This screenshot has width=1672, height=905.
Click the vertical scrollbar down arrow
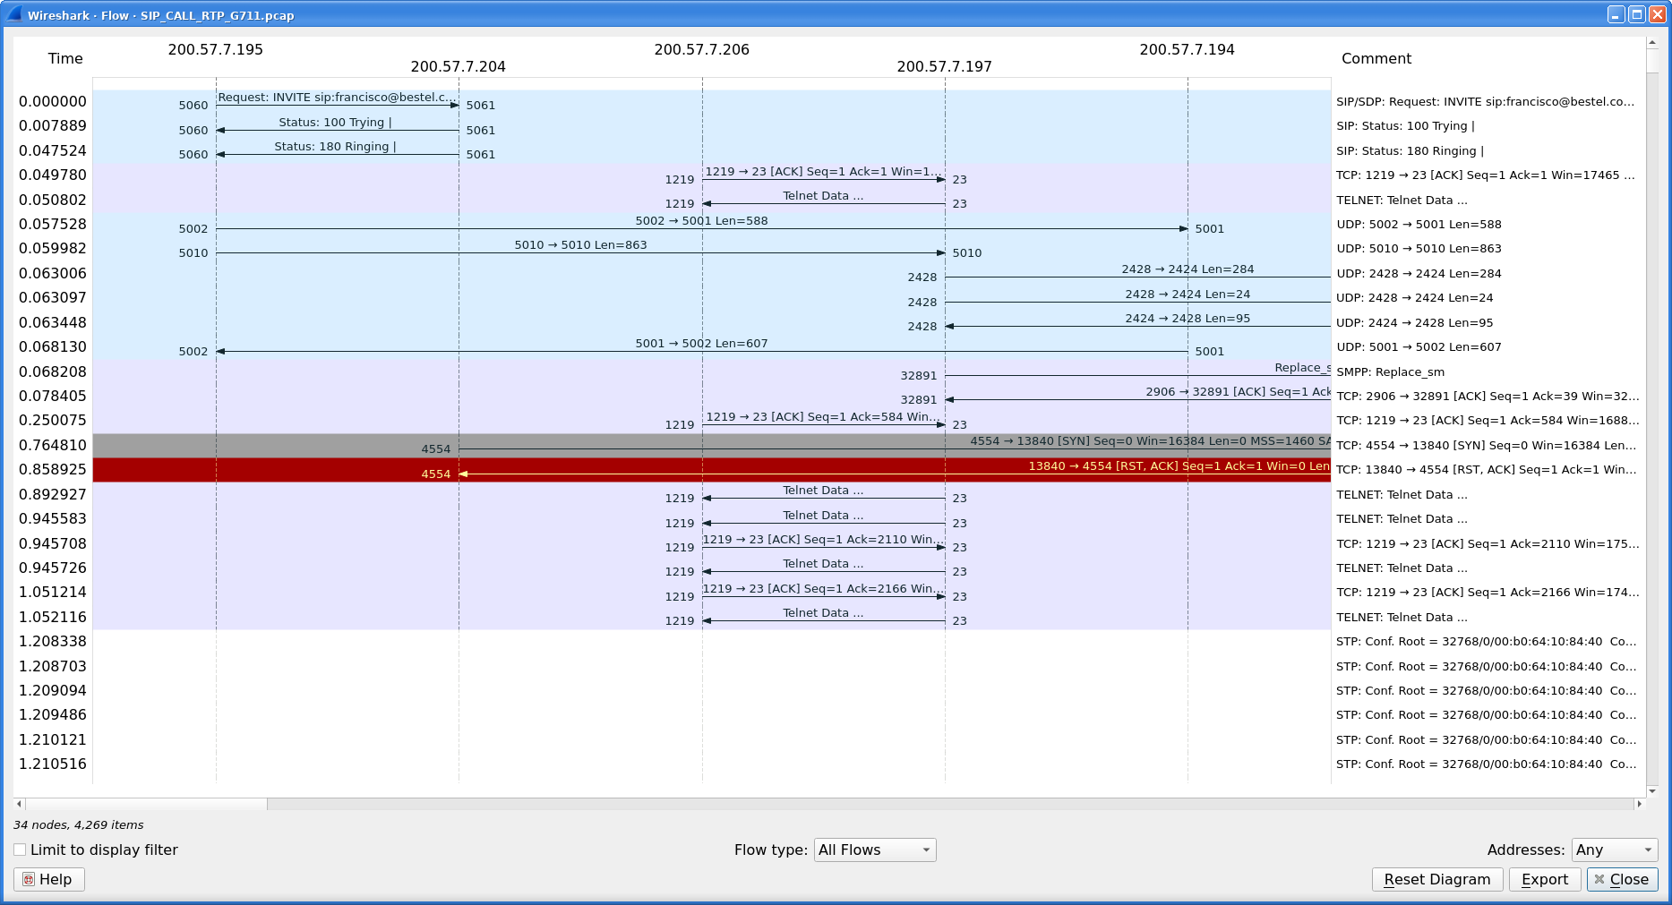(1652, 790)
